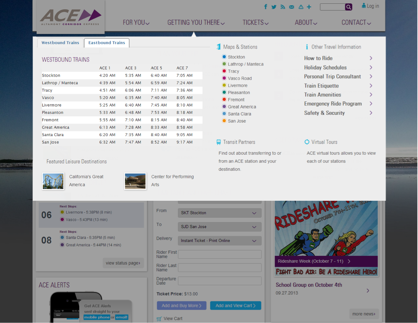The height and width of the screenshot is (323, 418).
Task: Click the ACE Altamont Corridor Express logo
Action: pos(70,17)
